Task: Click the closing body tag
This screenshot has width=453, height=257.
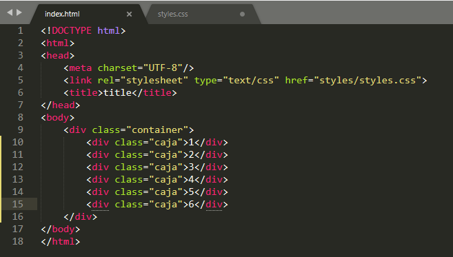Action: (61, 229)
